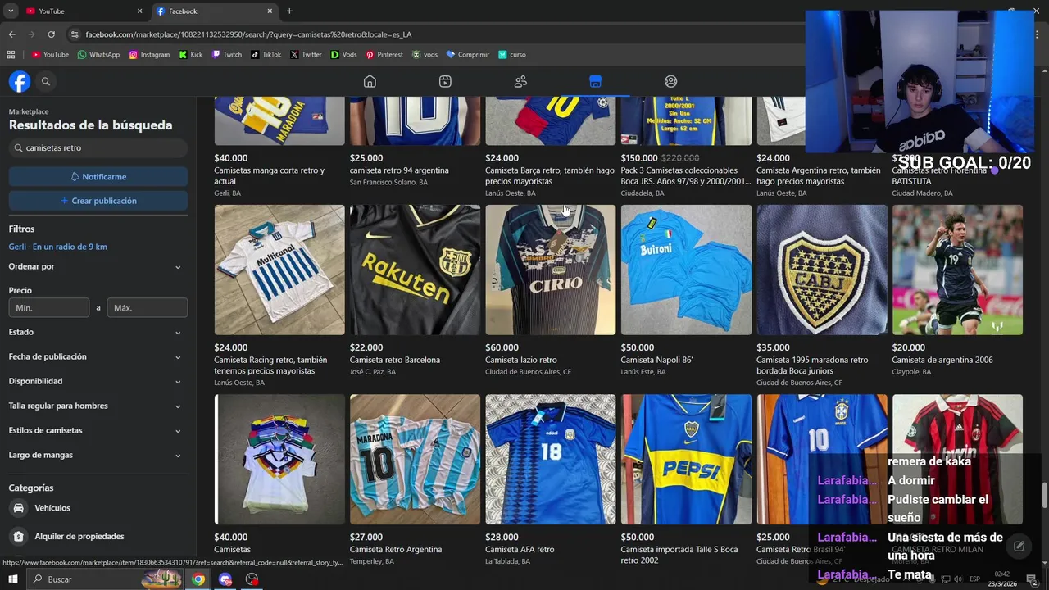1049x590 pixels.
Task: Click the Alquiler de propiedades category
Action: [79, 536]
